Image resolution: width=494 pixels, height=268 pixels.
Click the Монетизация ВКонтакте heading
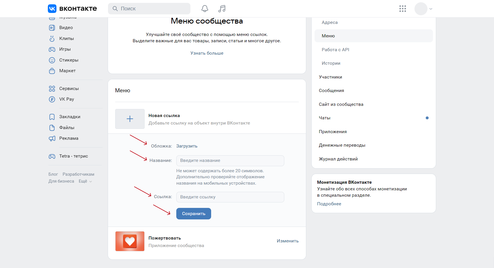click(x=344, y=182)
